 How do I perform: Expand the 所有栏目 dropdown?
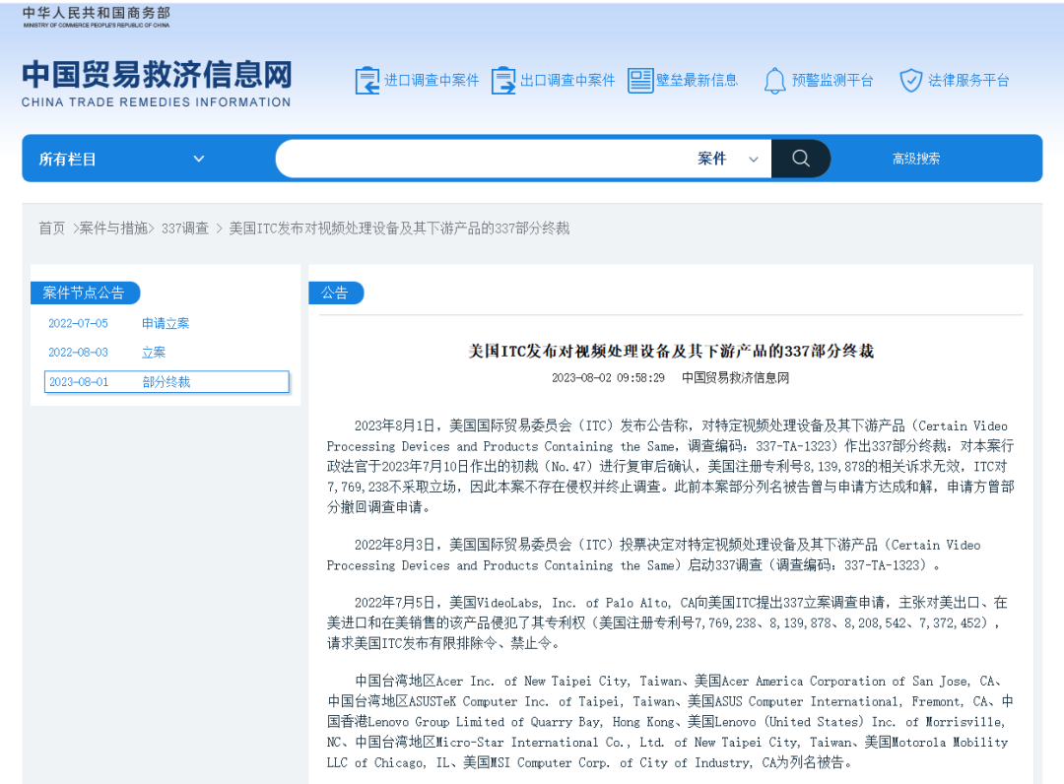click(122, 159)
